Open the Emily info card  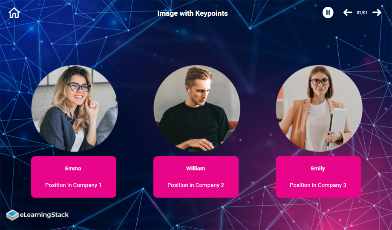pos(318,177)
